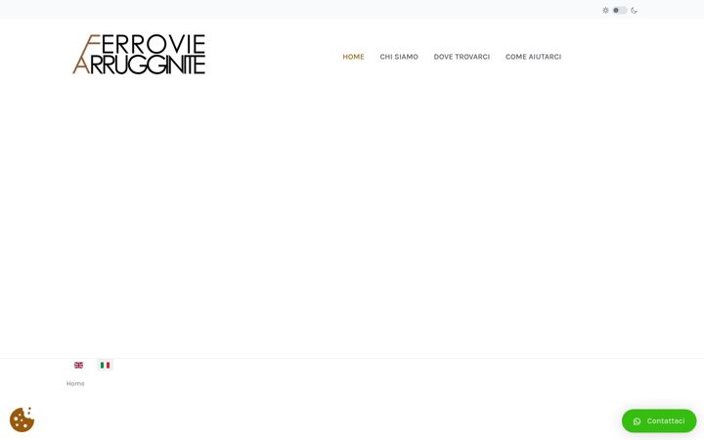Toggle the light/dark mode switch

coord(620,11)
